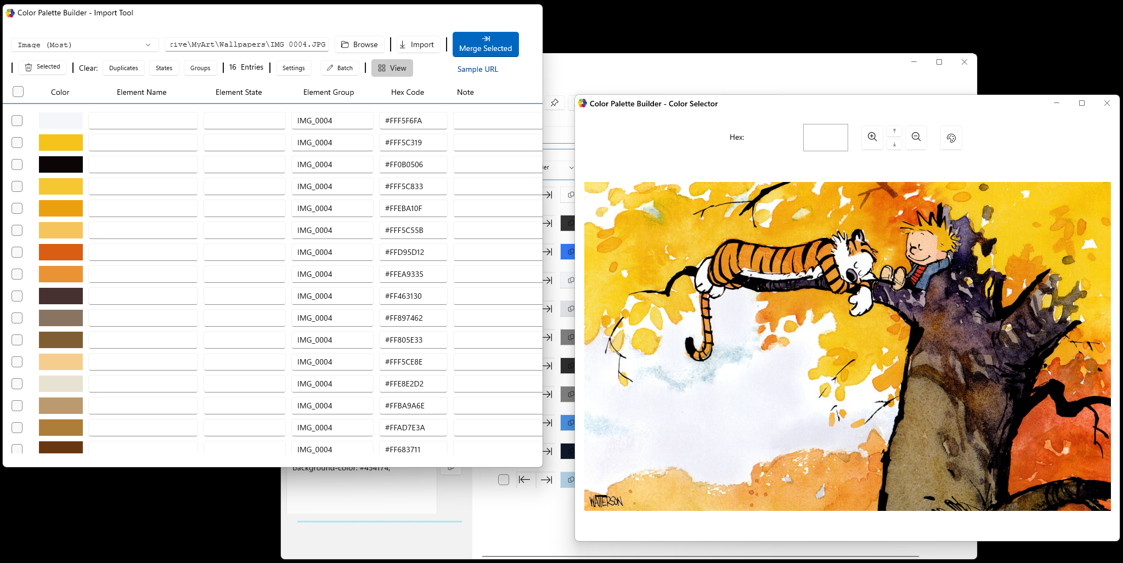
Task: Check the row with hex #FFF5F6FA
Action: (17, 121)
